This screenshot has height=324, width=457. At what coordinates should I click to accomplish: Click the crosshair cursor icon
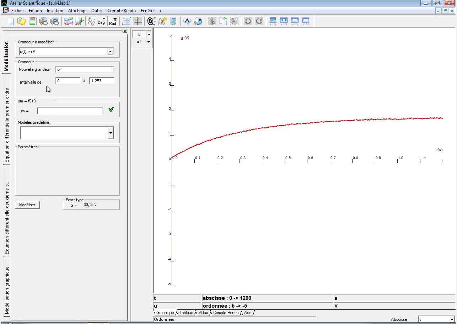pos(137,21)
